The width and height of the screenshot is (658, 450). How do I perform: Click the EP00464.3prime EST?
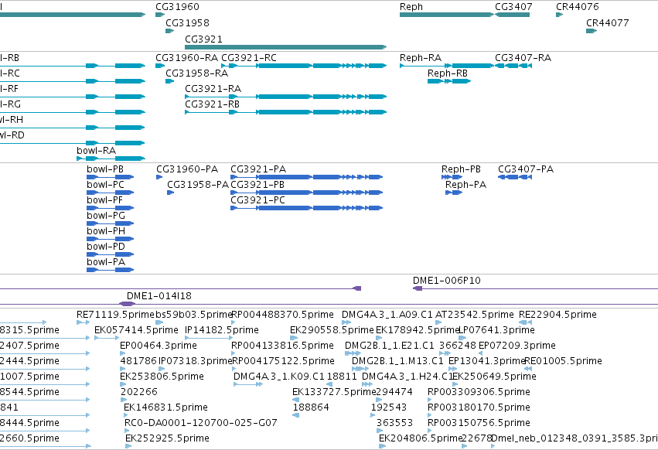(x=122, y=353)
